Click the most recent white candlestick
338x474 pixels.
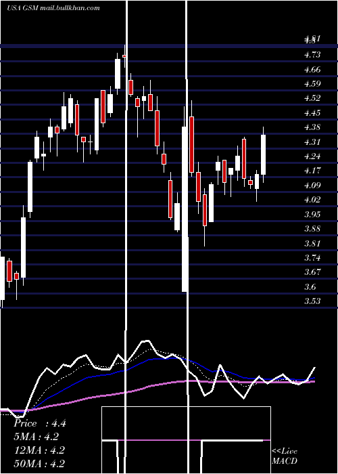tap(263, 154)
